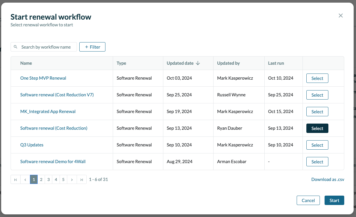Open Software renewal (Cost Reduction V7) link
Viewport: 356px width, 217px height.
[x=57, y=95]
